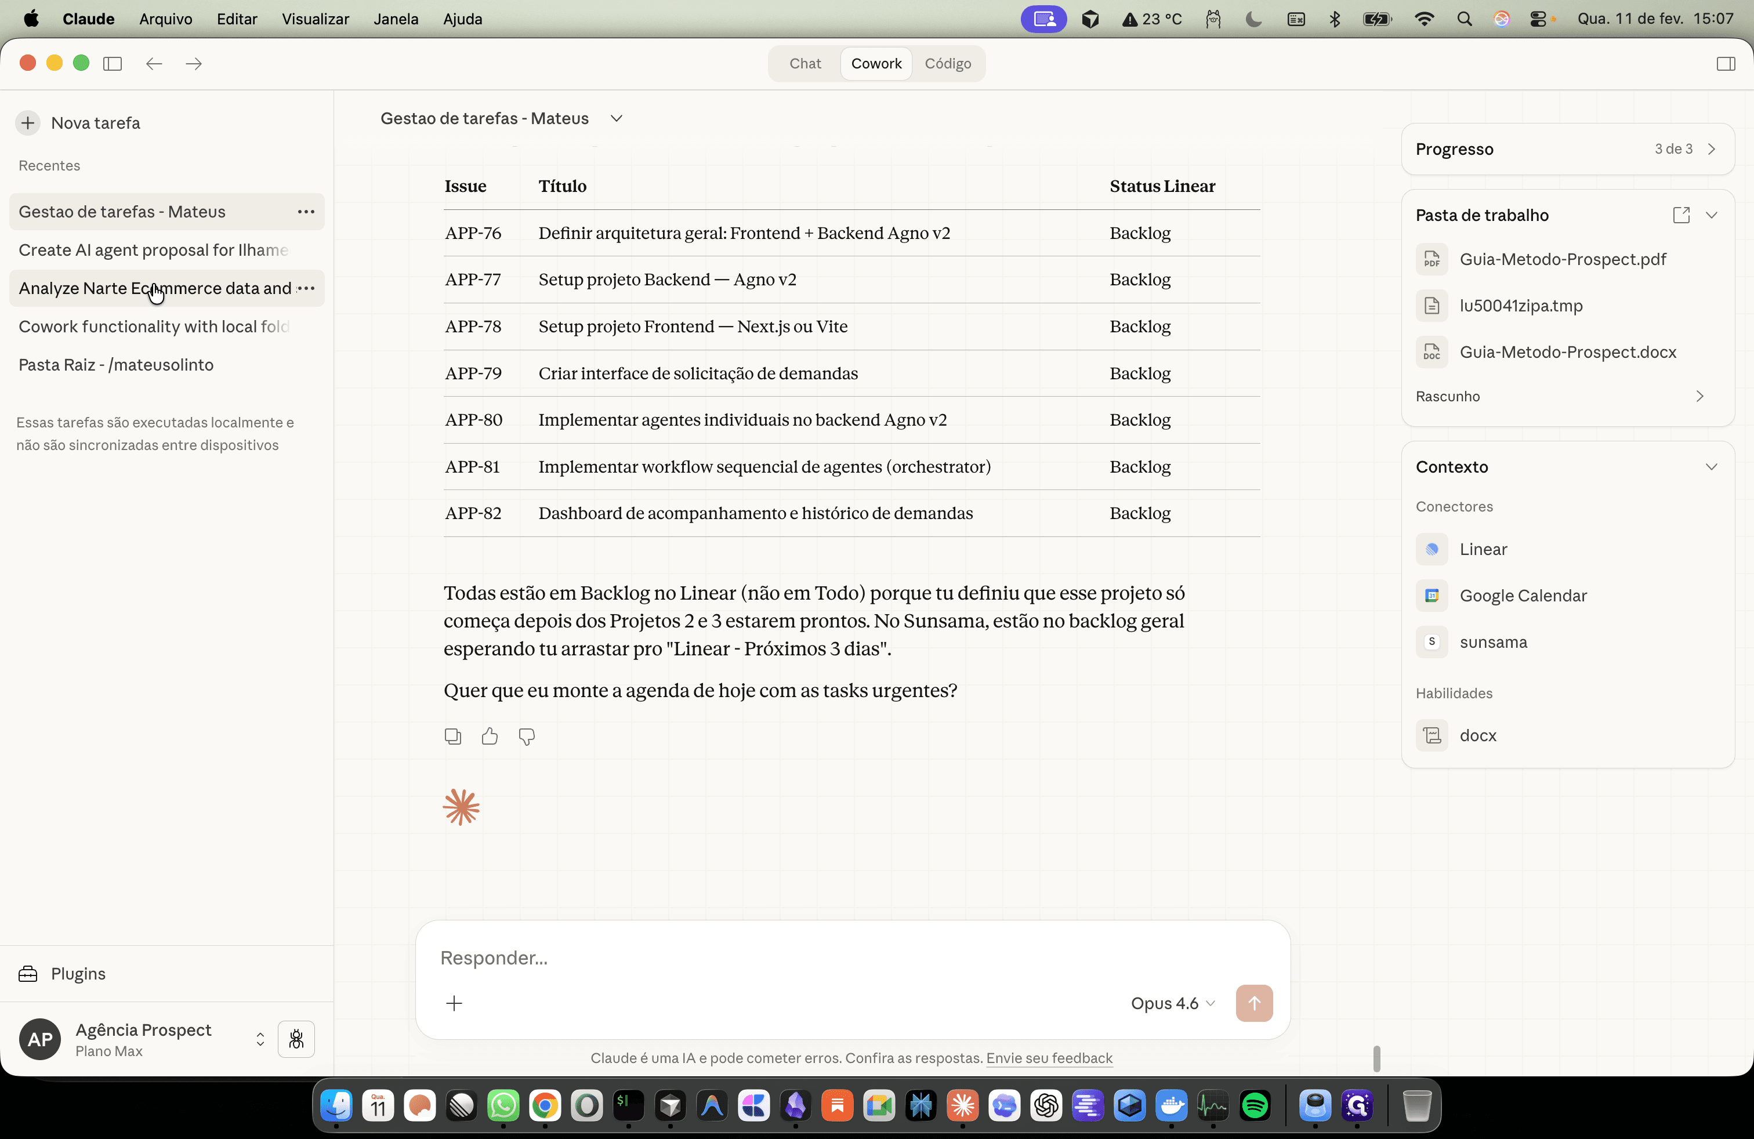Open Create AI agent proposal task
1754x1139 pixels.
tap(166, 251)
